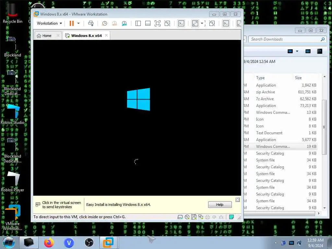
Task: Select the 7z Archive row in Explorer
Action: pyautogui.click(x=280, y=99)
